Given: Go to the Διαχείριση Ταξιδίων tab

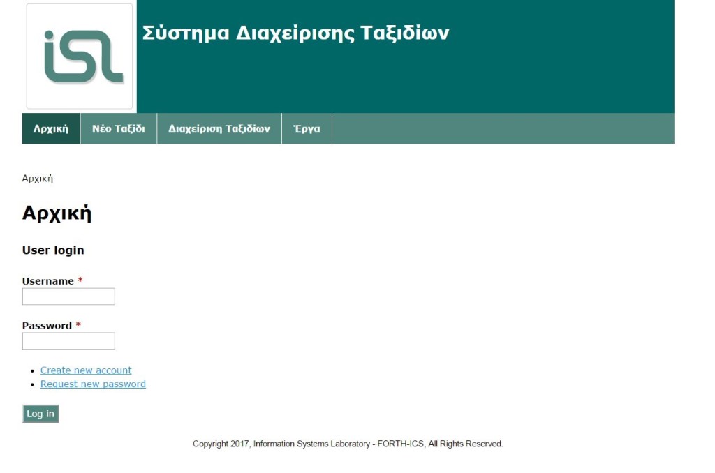Looking at the screenshot, I should [219, 128].
